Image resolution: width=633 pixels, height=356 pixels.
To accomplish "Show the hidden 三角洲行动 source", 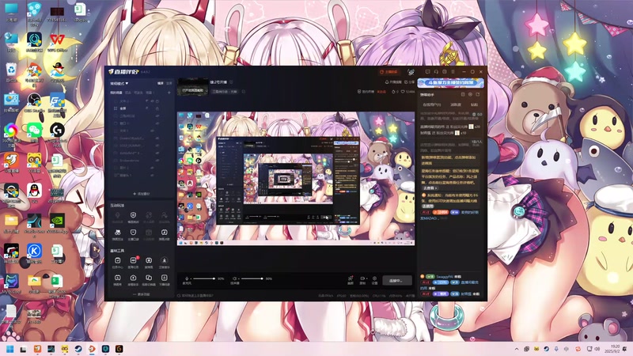I will pos(157,116).
